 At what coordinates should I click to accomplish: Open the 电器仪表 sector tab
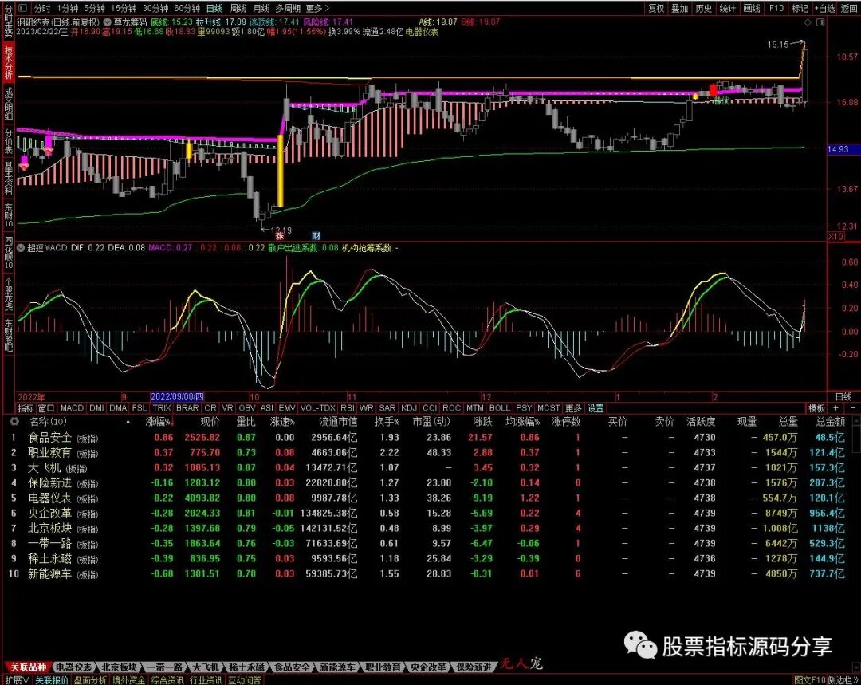pyautogui.click(x=74, y=667)
